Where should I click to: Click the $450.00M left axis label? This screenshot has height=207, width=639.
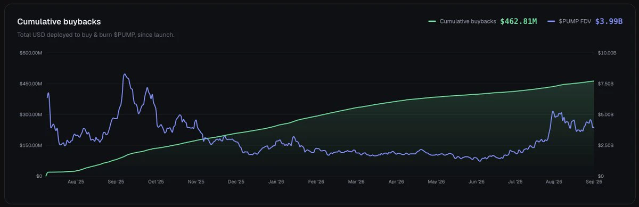(31, 84)
